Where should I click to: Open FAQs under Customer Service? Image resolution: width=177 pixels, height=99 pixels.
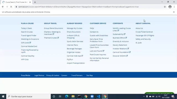click(92, 28)
